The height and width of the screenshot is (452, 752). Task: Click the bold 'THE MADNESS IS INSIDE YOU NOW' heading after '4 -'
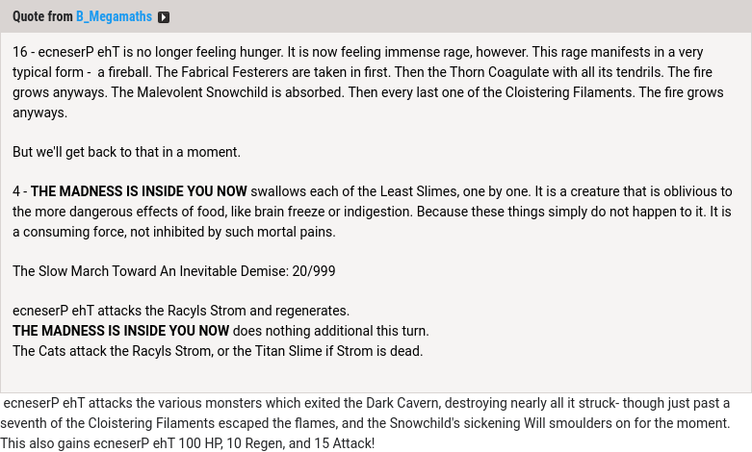pos(139,191)
